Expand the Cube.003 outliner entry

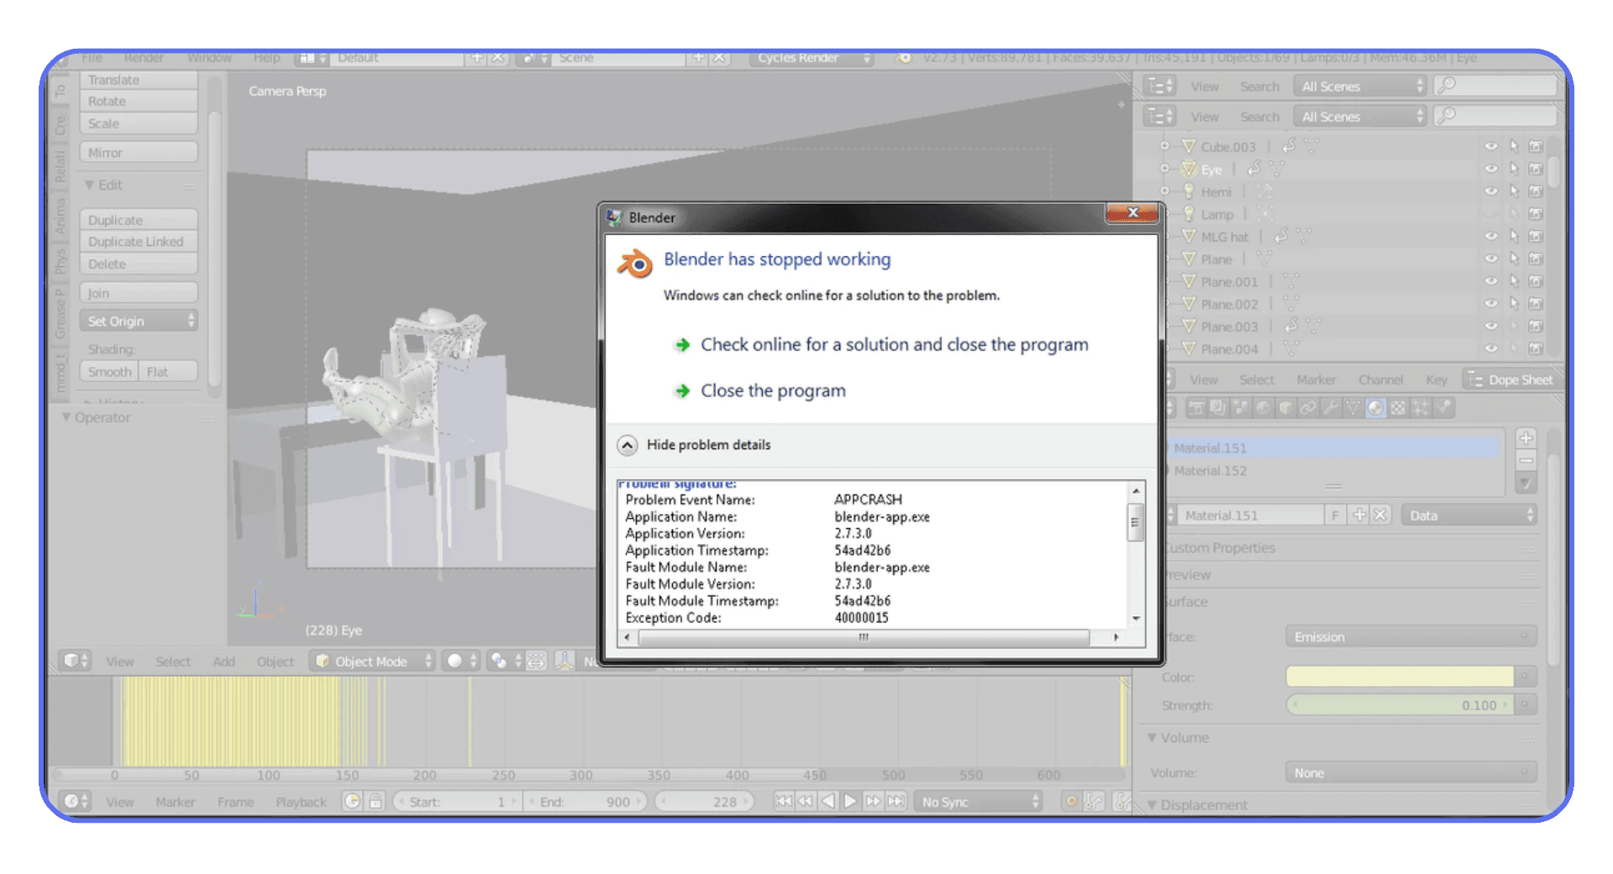pos(1164,146)
